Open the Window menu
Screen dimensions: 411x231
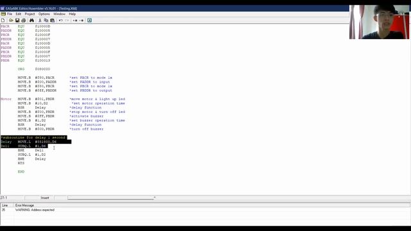click(59, 14)
